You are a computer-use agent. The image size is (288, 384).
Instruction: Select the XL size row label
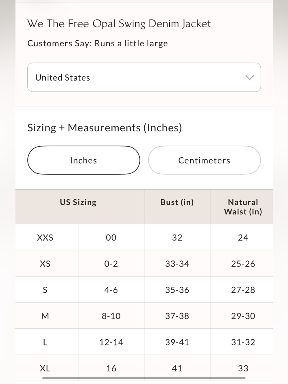(45, 368)
